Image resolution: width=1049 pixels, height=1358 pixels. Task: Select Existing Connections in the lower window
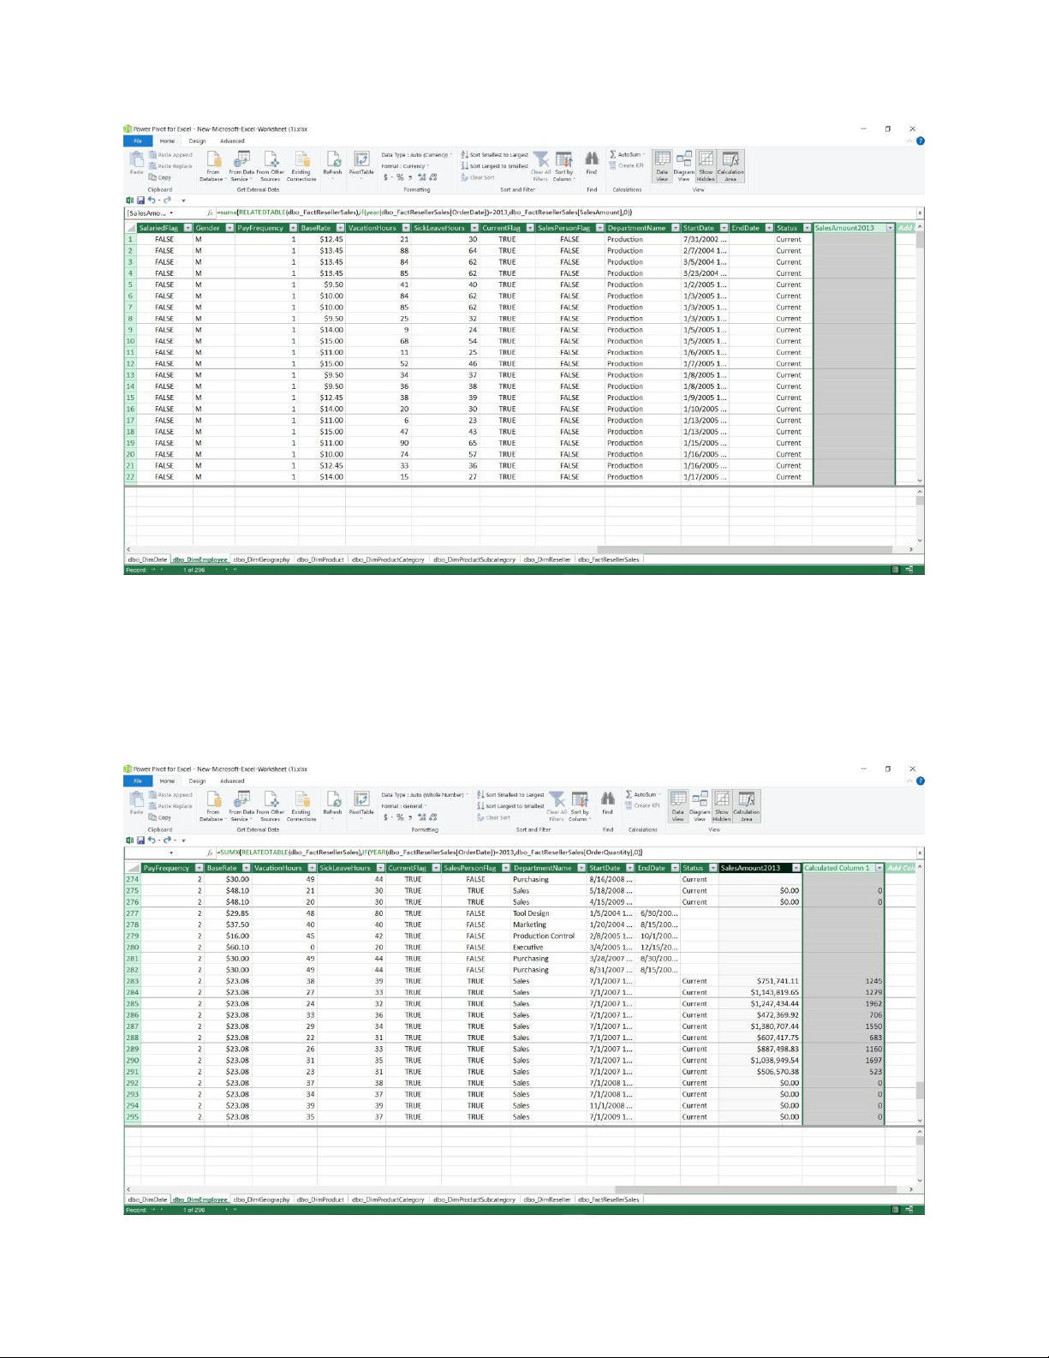click(x=301, y=804)
